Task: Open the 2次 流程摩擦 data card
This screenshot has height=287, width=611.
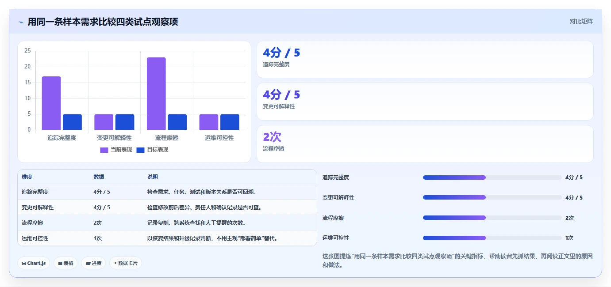Action: [425, 144]
